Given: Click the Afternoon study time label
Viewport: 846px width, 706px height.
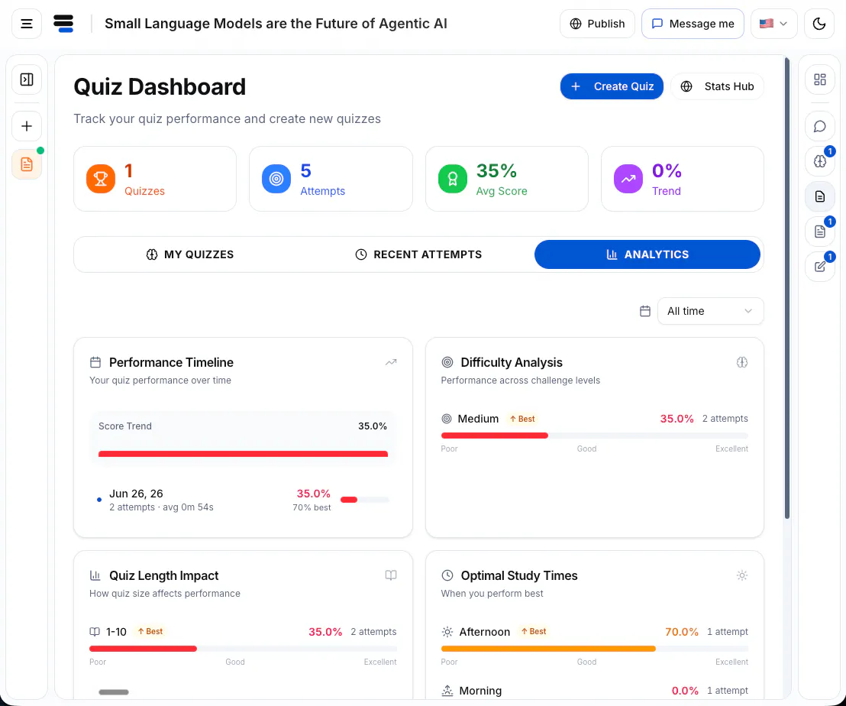Looking at the screenshot, I should 485,632.
